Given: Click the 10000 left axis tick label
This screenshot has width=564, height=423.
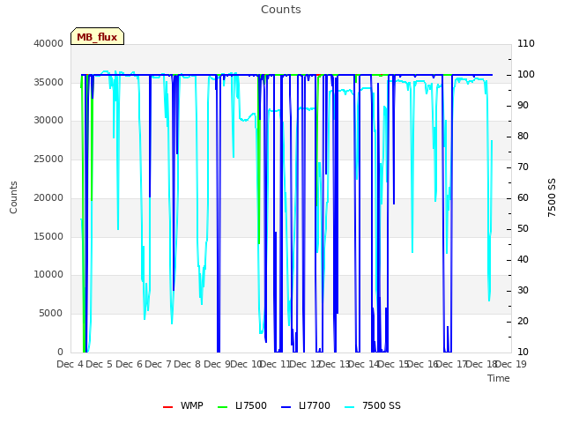Looking at the screenshot, I should [x=48, y=275].
